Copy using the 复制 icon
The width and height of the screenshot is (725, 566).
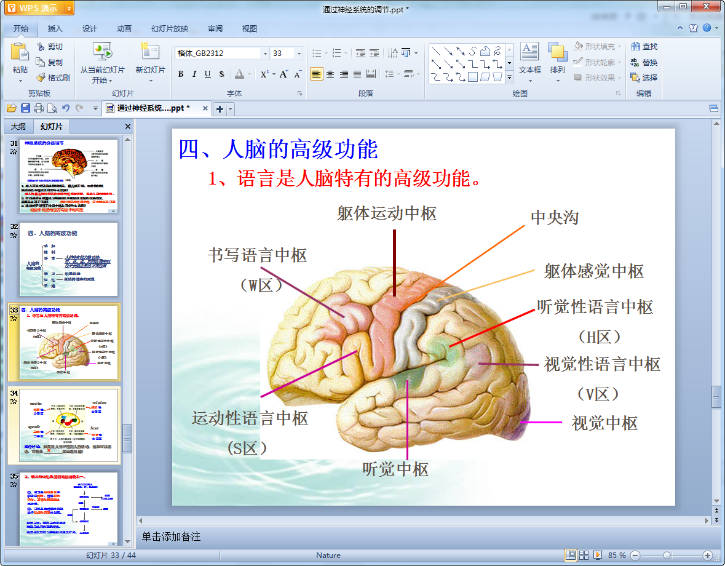[41, 62]
